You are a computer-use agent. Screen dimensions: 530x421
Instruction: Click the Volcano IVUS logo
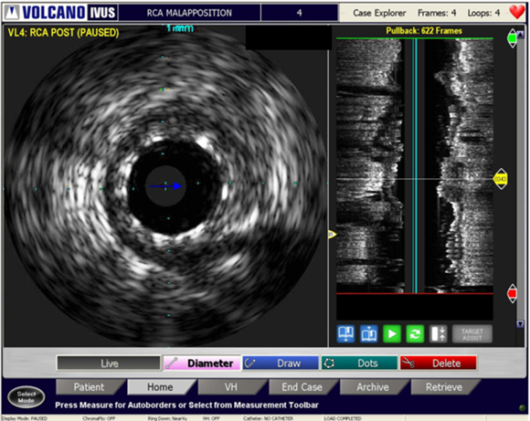tap(61, 13)
